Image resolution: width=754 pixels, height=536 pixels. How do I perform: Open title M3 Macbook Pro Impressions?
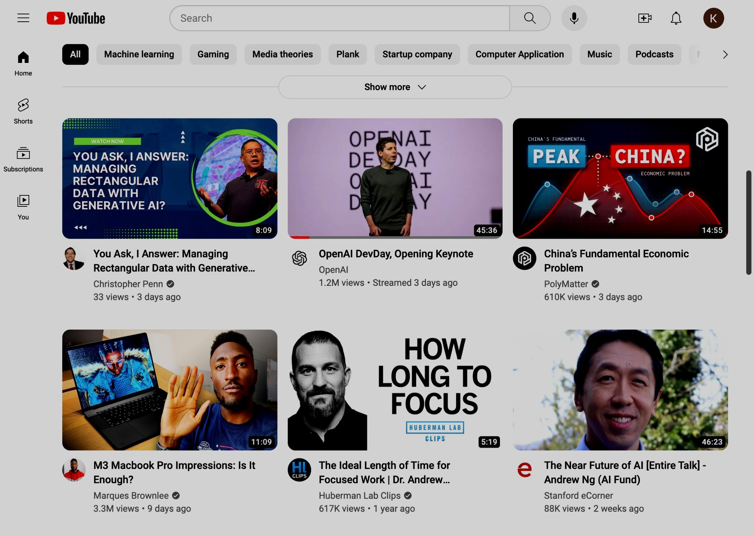coord(174,472)
